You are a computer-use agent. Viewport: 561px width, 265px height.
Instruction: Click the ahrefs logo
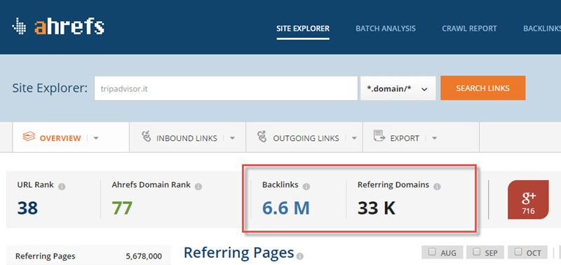(58, 27)
